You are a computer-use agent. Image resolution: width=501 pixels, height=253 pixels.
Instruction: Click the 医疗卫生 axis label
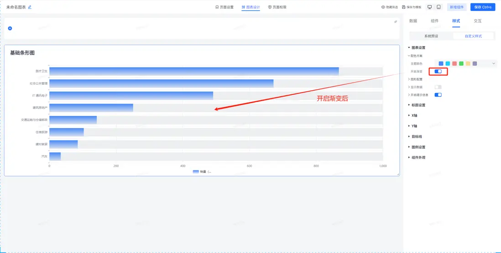tap(42, 71)
